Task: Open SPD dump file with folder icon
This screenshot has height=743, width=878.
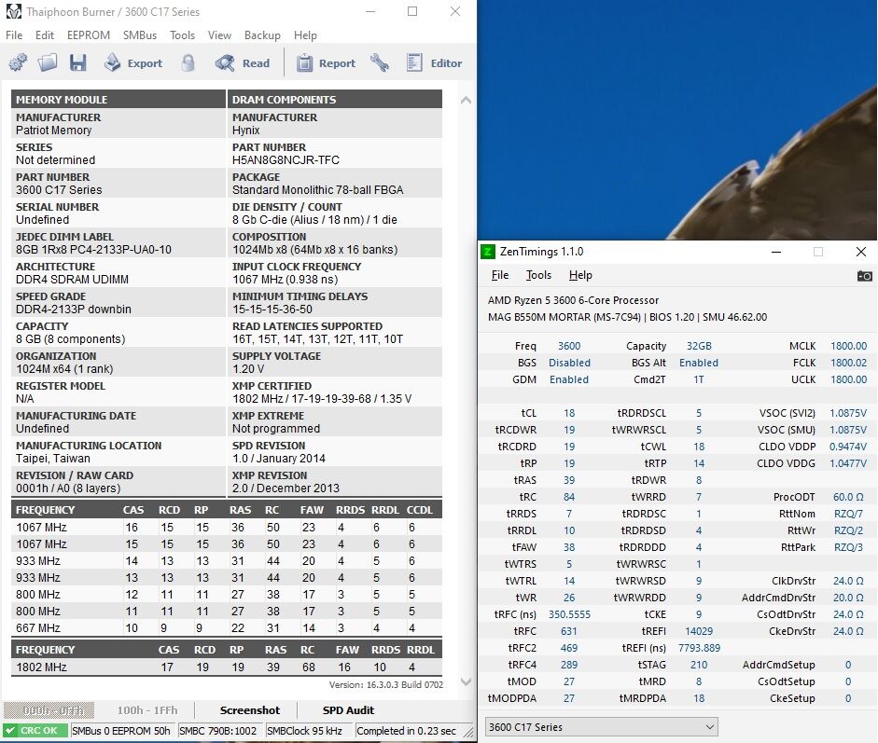Action: [48, 62]
